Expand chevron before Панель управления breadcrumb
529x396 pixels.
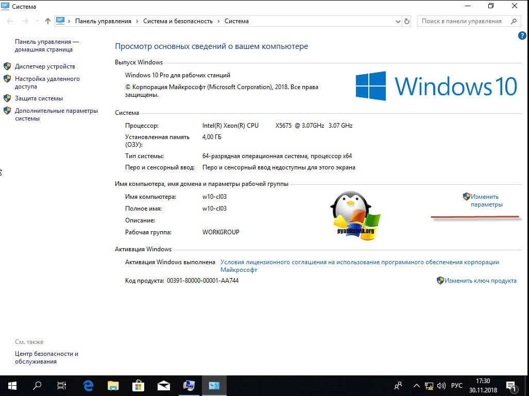pyautogui.click(x=69, y=21)
